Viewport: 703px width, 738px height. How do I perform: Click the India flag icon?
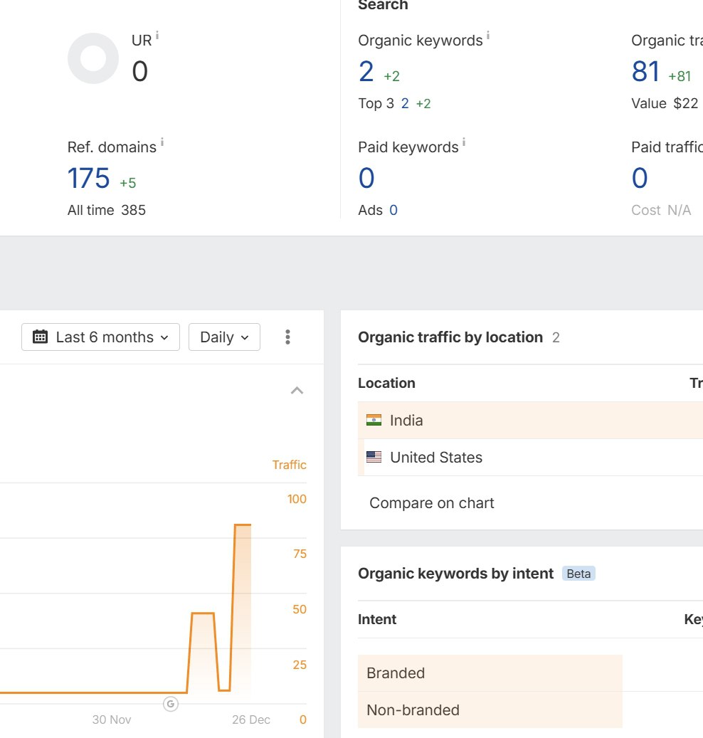point(374,421)
